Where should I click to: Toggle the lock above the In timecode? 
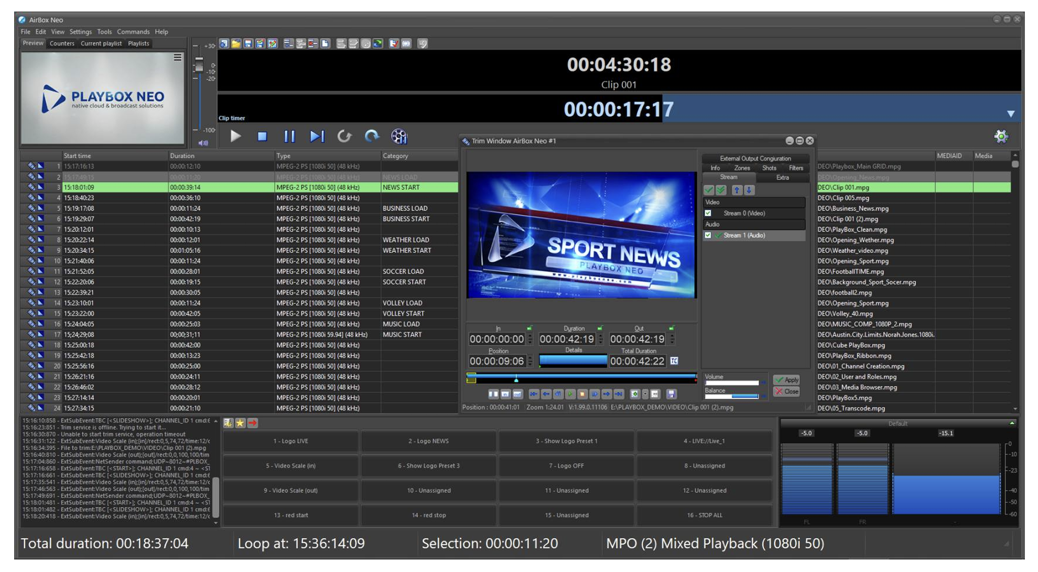(529, 328)
